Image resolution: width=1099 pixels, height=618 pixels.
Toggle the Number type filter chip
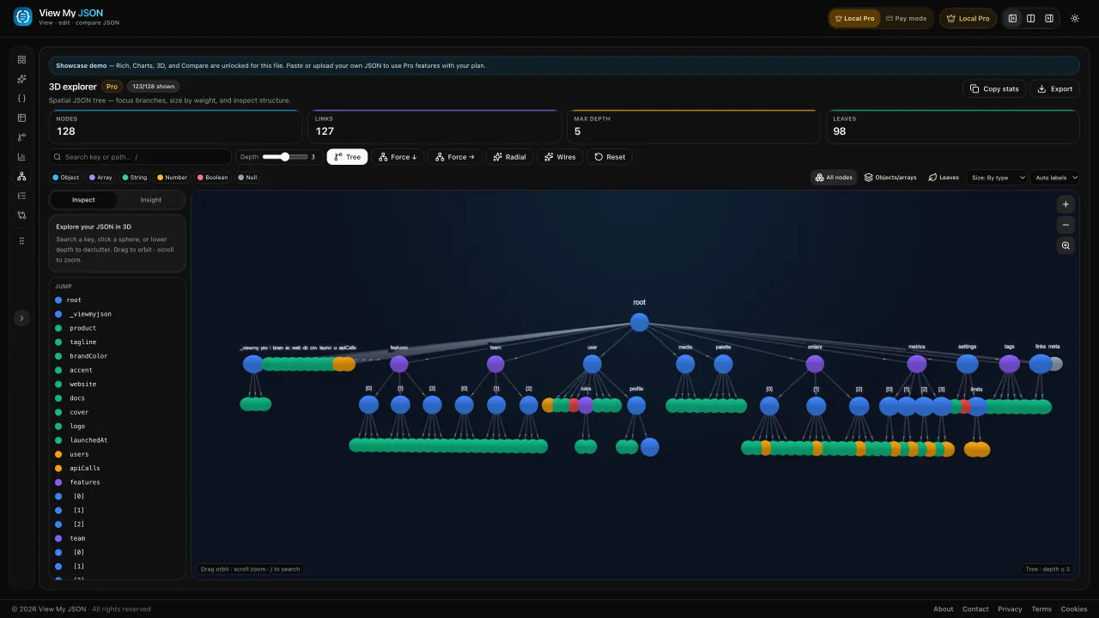tap(173, 178)
